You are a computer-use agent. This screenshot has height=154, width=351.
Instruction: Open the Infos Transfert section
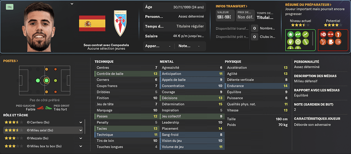point(231,6)
